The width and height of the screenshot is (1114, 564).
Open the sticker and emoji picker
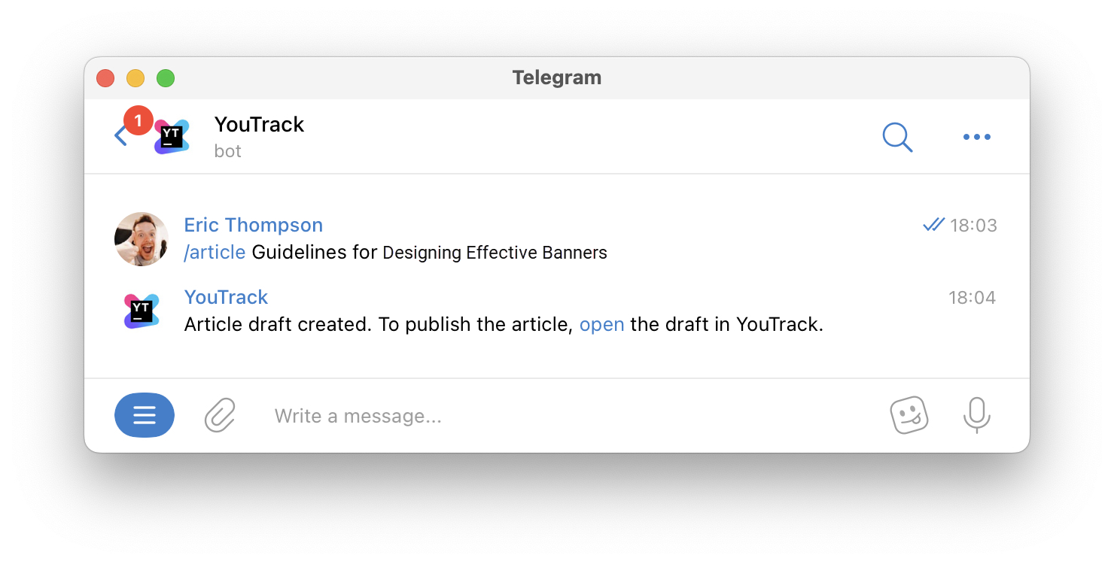pos(909,414)
